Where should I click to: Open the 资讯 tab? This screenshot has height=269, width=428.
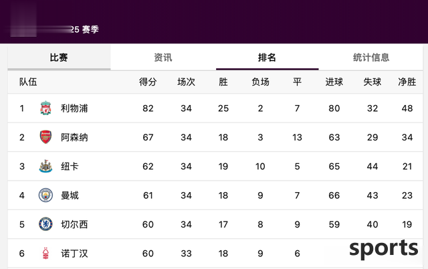pos(163,58)
